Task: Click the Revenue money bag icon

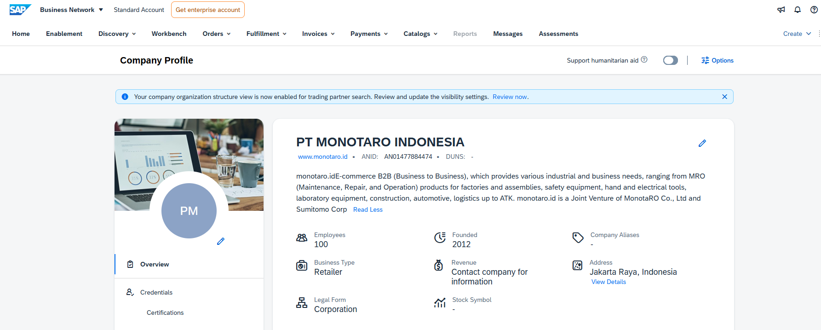Action: [439, 265]
